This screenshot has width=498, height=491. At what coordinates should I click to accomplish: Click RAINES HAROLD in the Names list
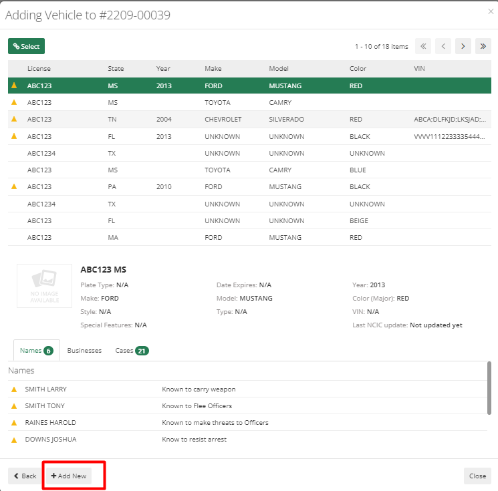coord(51,423)
